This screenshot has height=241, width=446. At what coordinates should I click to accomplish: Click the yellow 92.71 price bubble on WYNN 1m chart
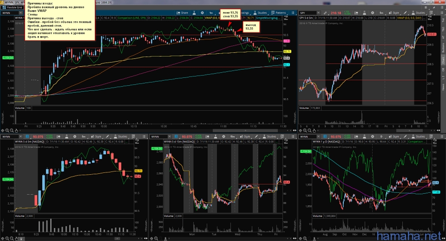click(287, 51)
